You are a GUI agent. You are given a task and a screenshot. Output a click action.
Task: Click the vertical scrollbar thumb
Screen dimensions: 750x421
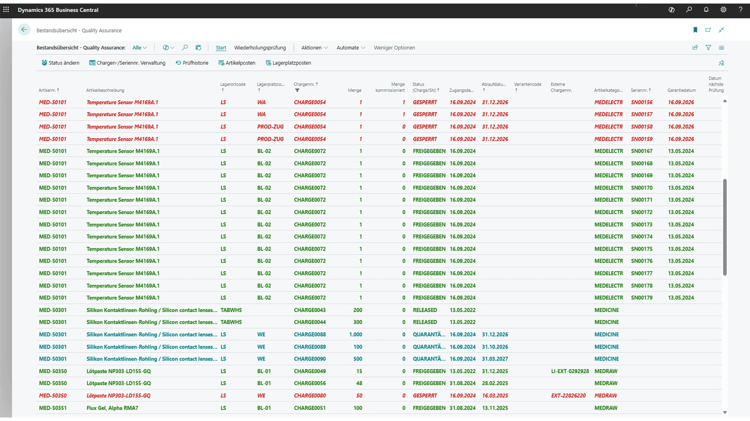[x=725, y=227]
